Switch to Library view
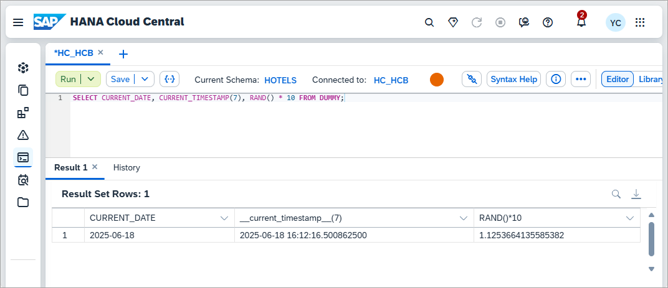668x288 pixels. 650,79
